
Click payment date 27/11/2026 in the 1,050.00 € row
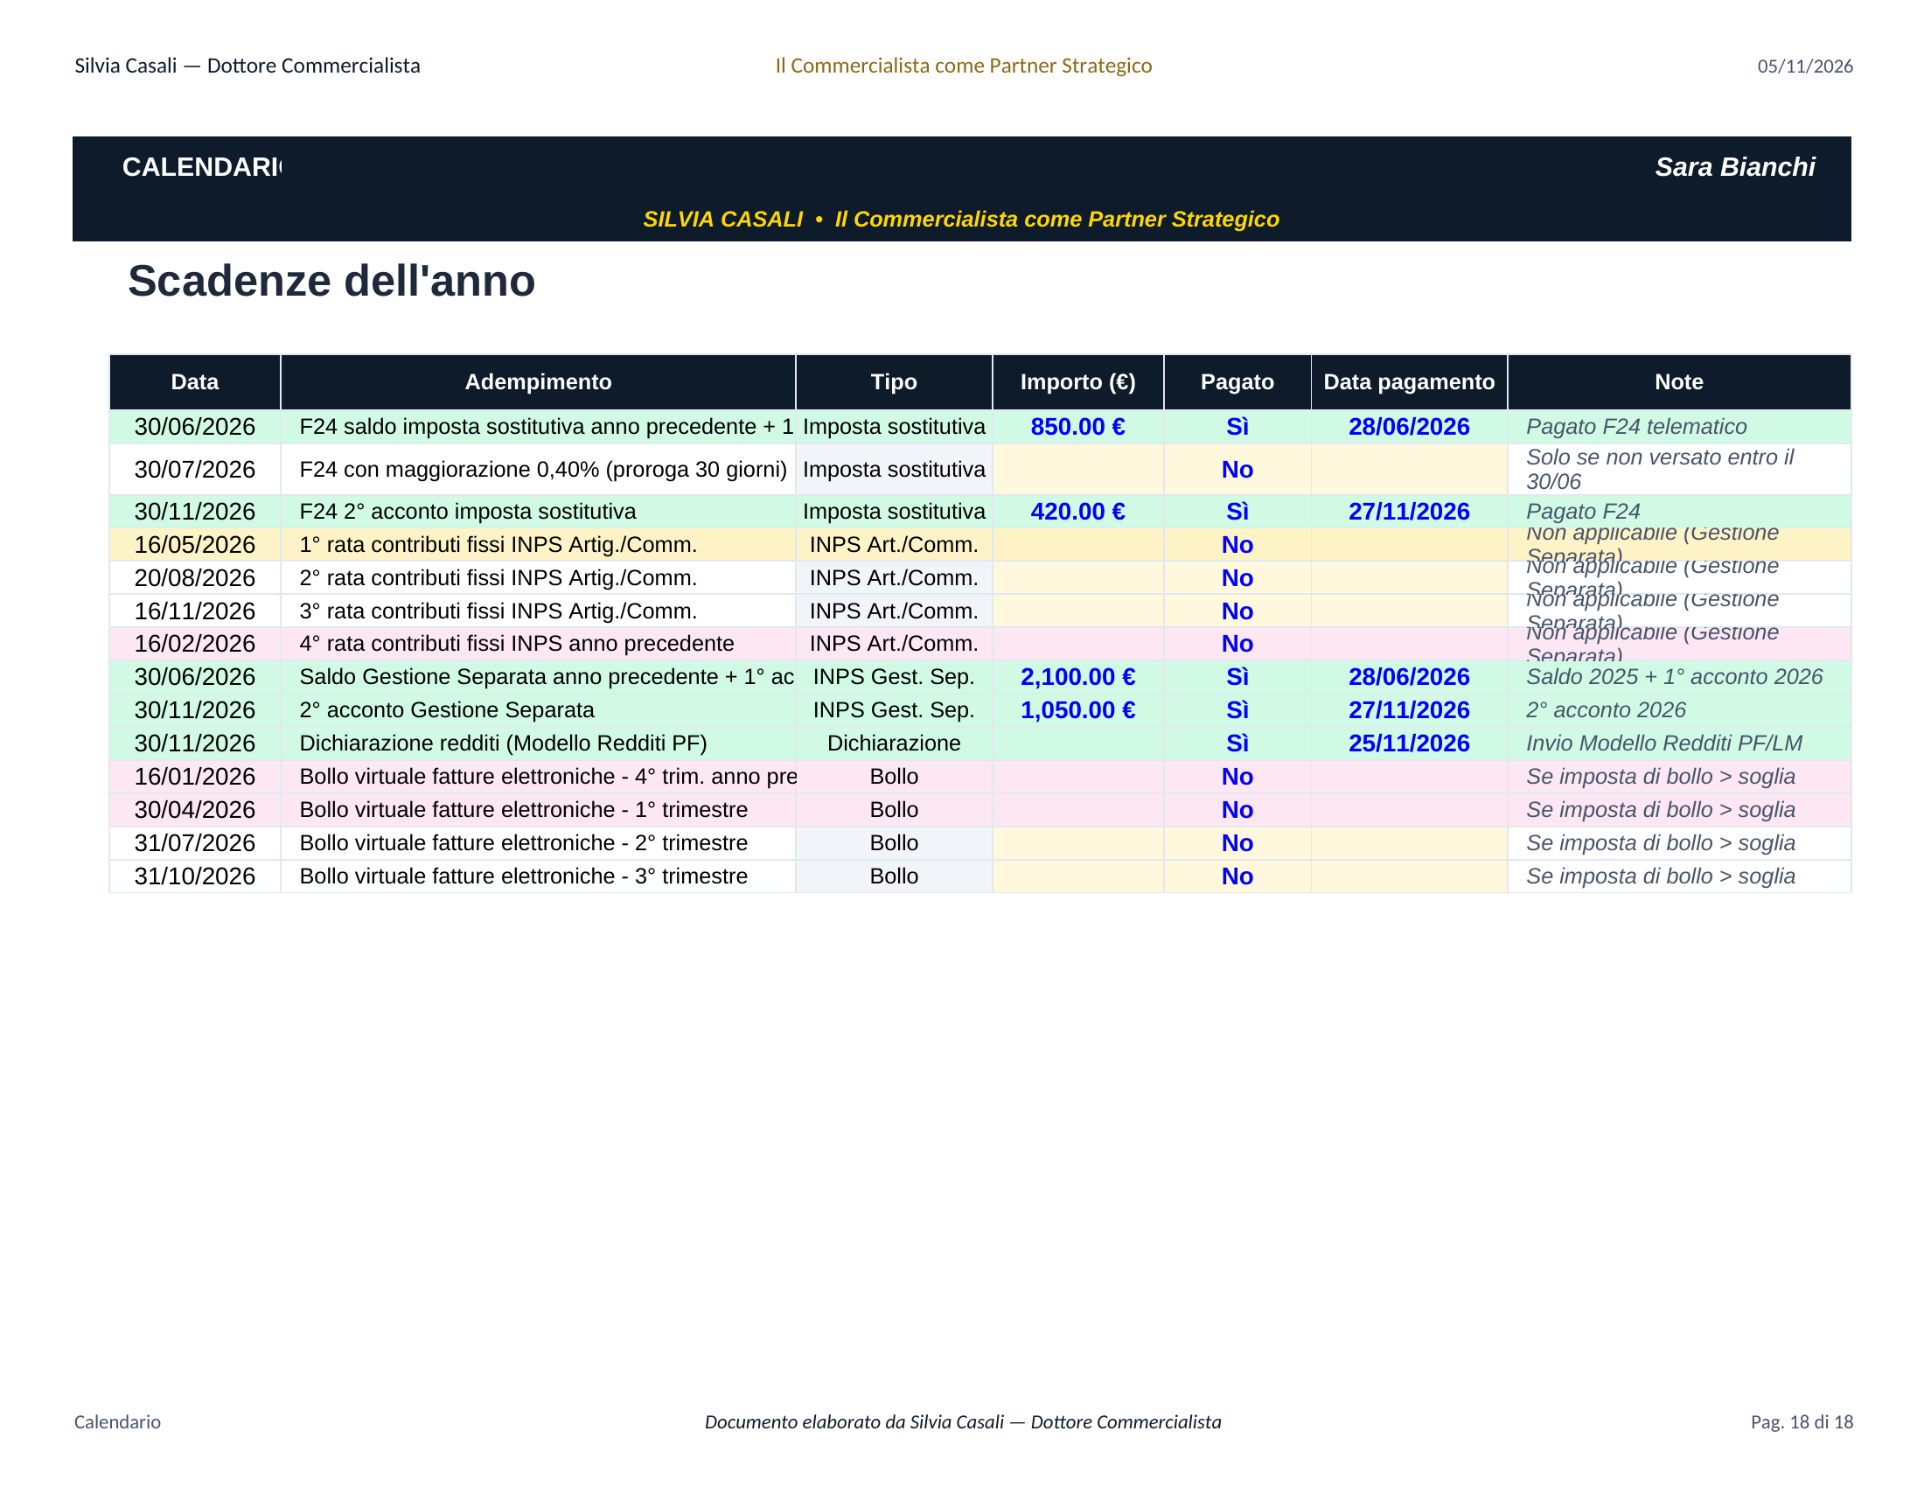point(1409,710)
